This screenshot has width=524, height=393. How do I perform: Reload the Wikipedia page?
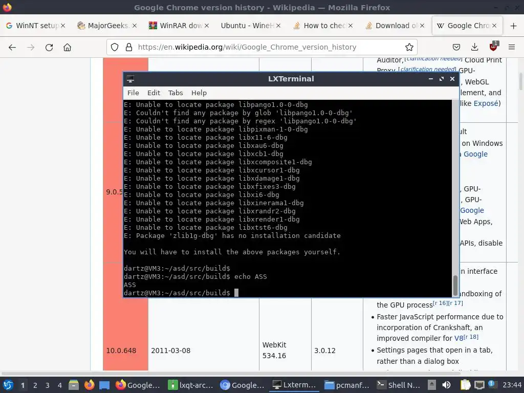(49, 47)
